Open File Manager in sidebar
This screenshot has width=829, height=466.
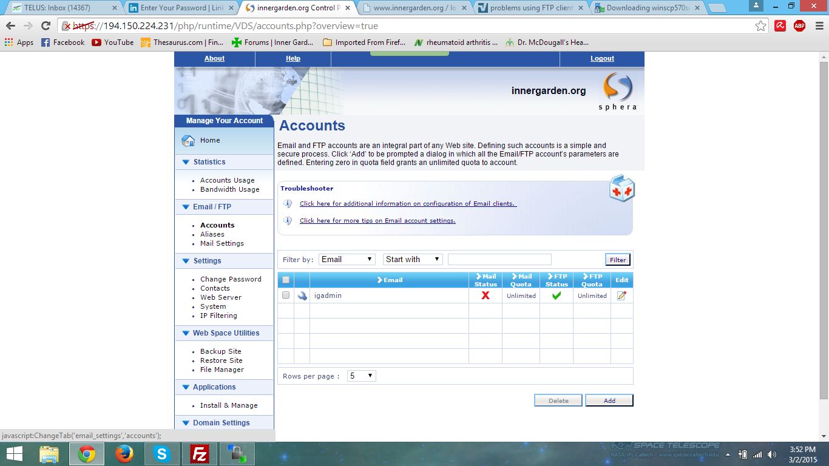222,370
